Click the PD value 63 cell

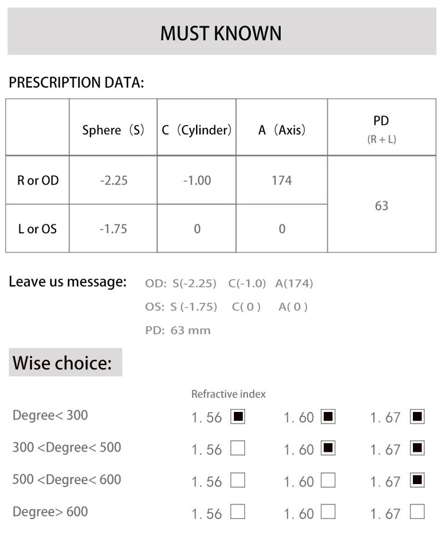point(382,205)
